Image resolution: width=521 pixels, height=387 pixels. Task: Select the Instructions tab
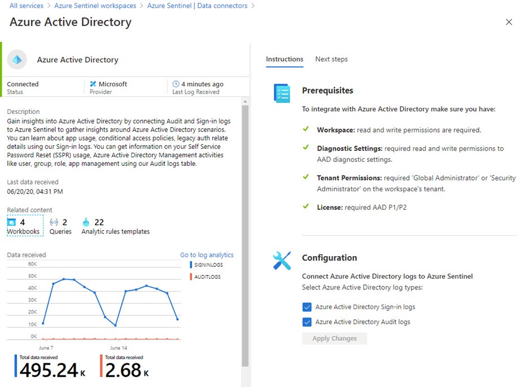click(x=284, y=59)
